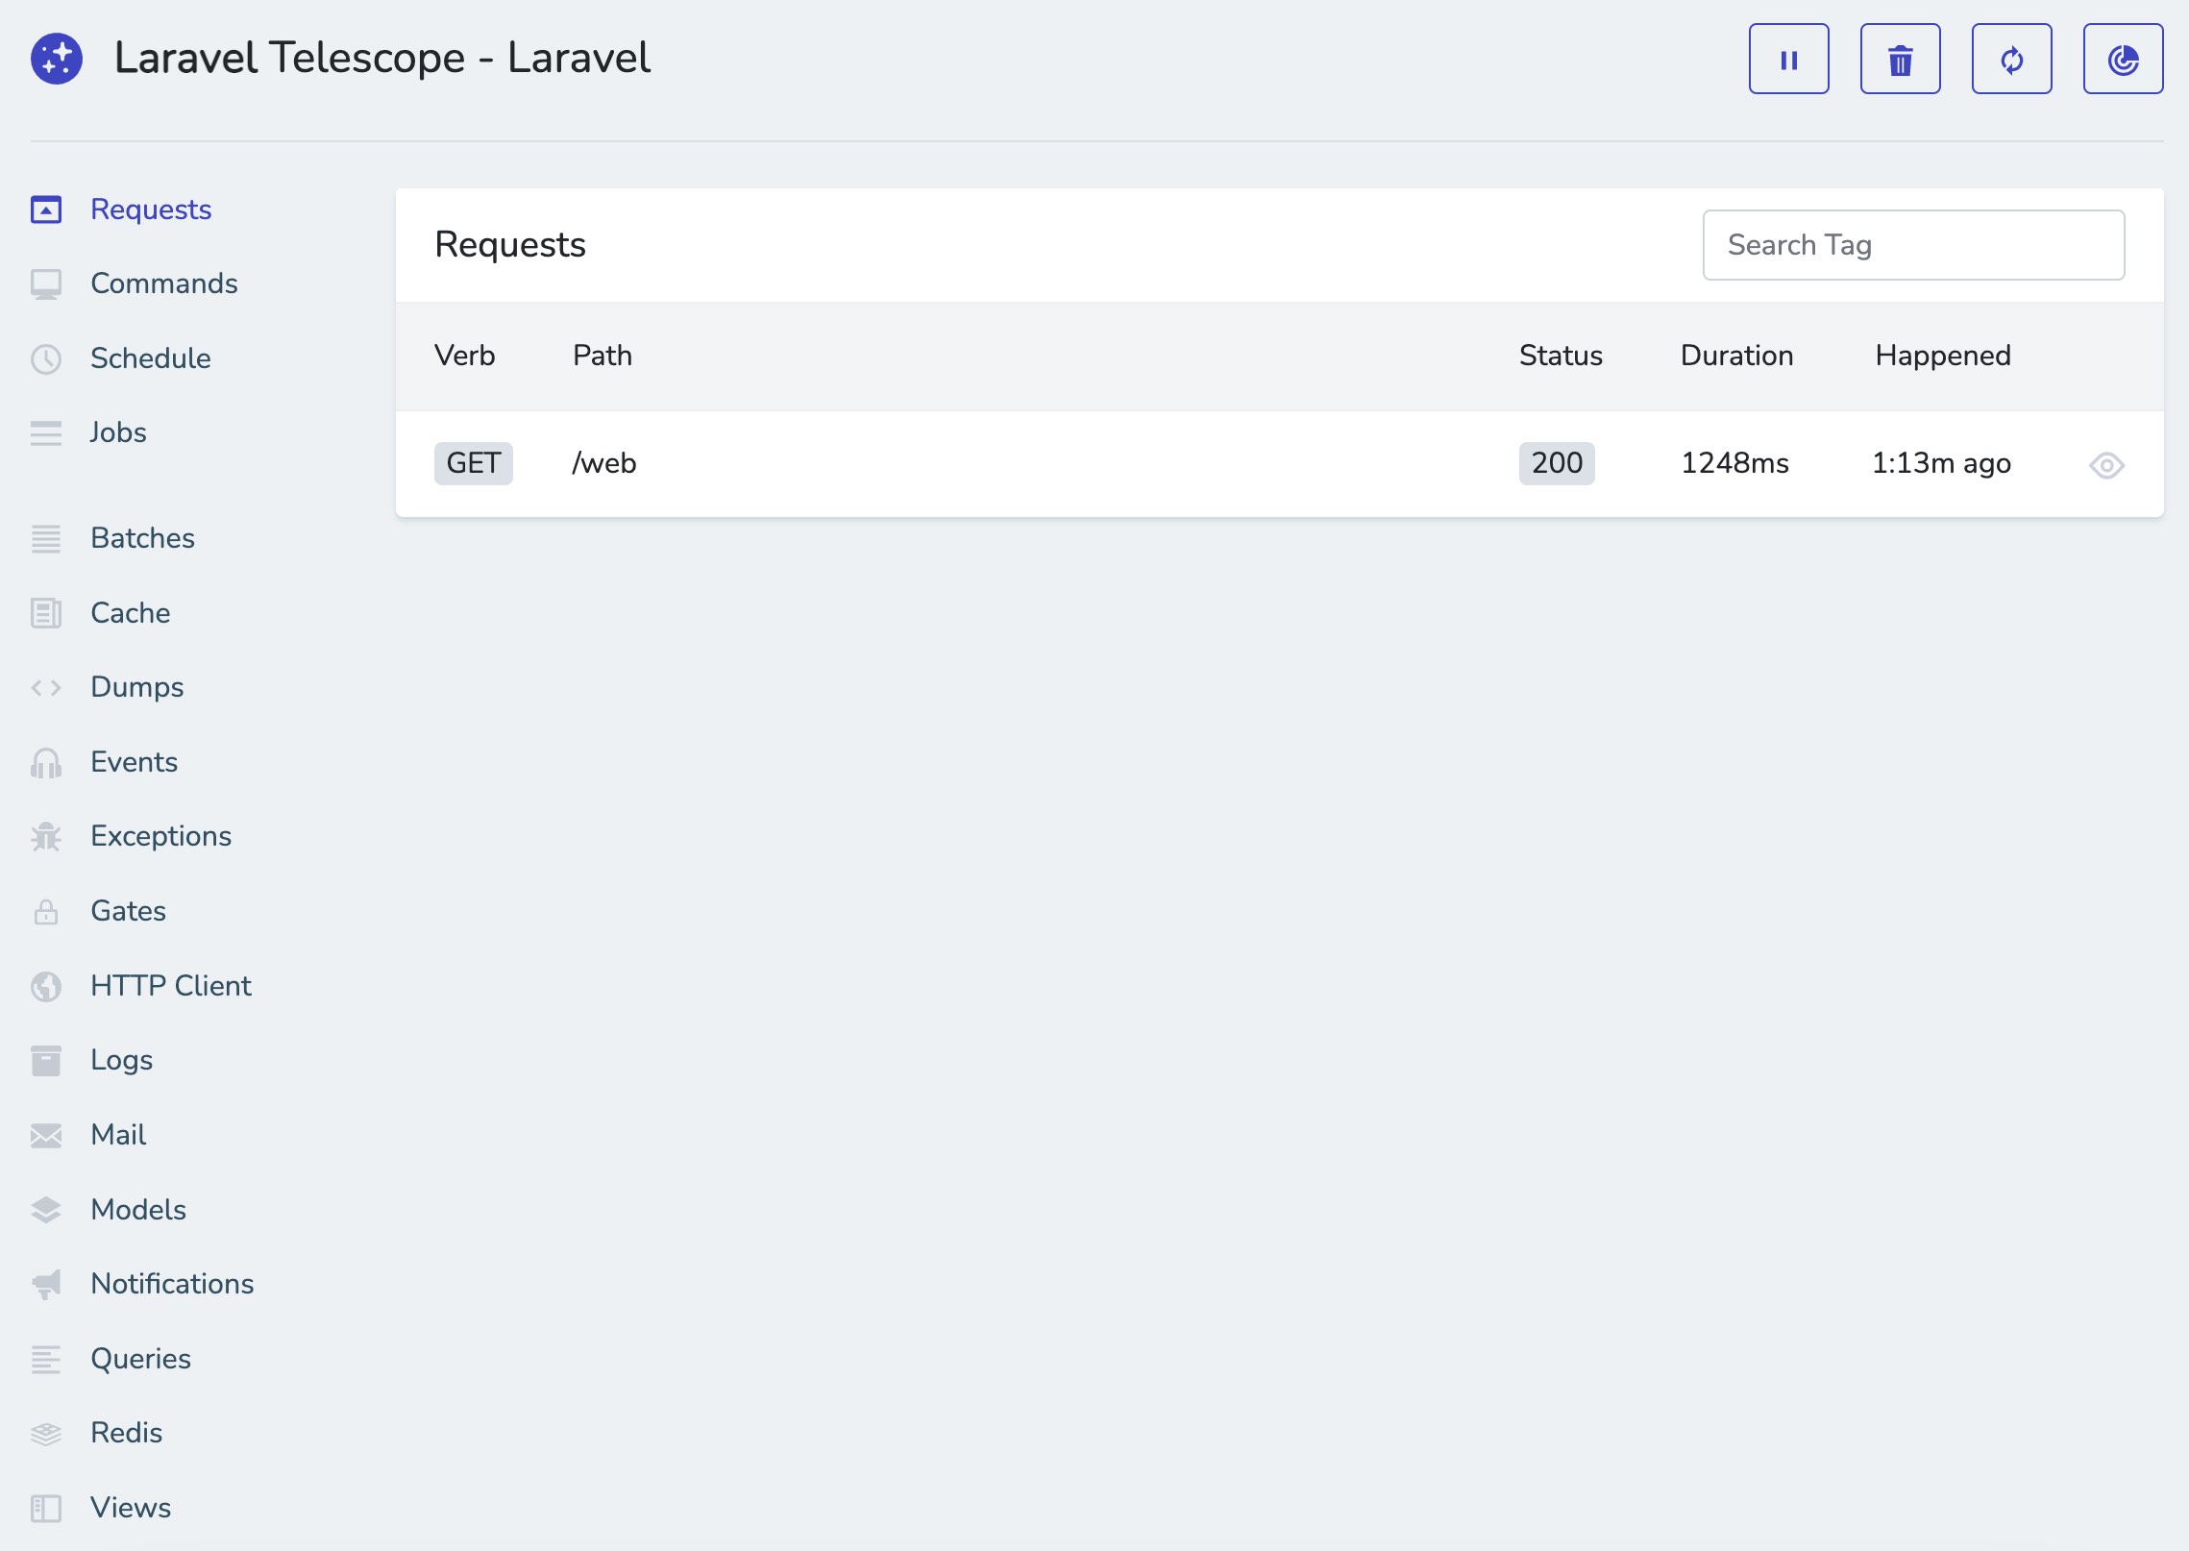Image resolution: width=2189 pixels, height=1551 pixels.
Task: Click the Batches stack icon
Action: (x=46, y=538)
